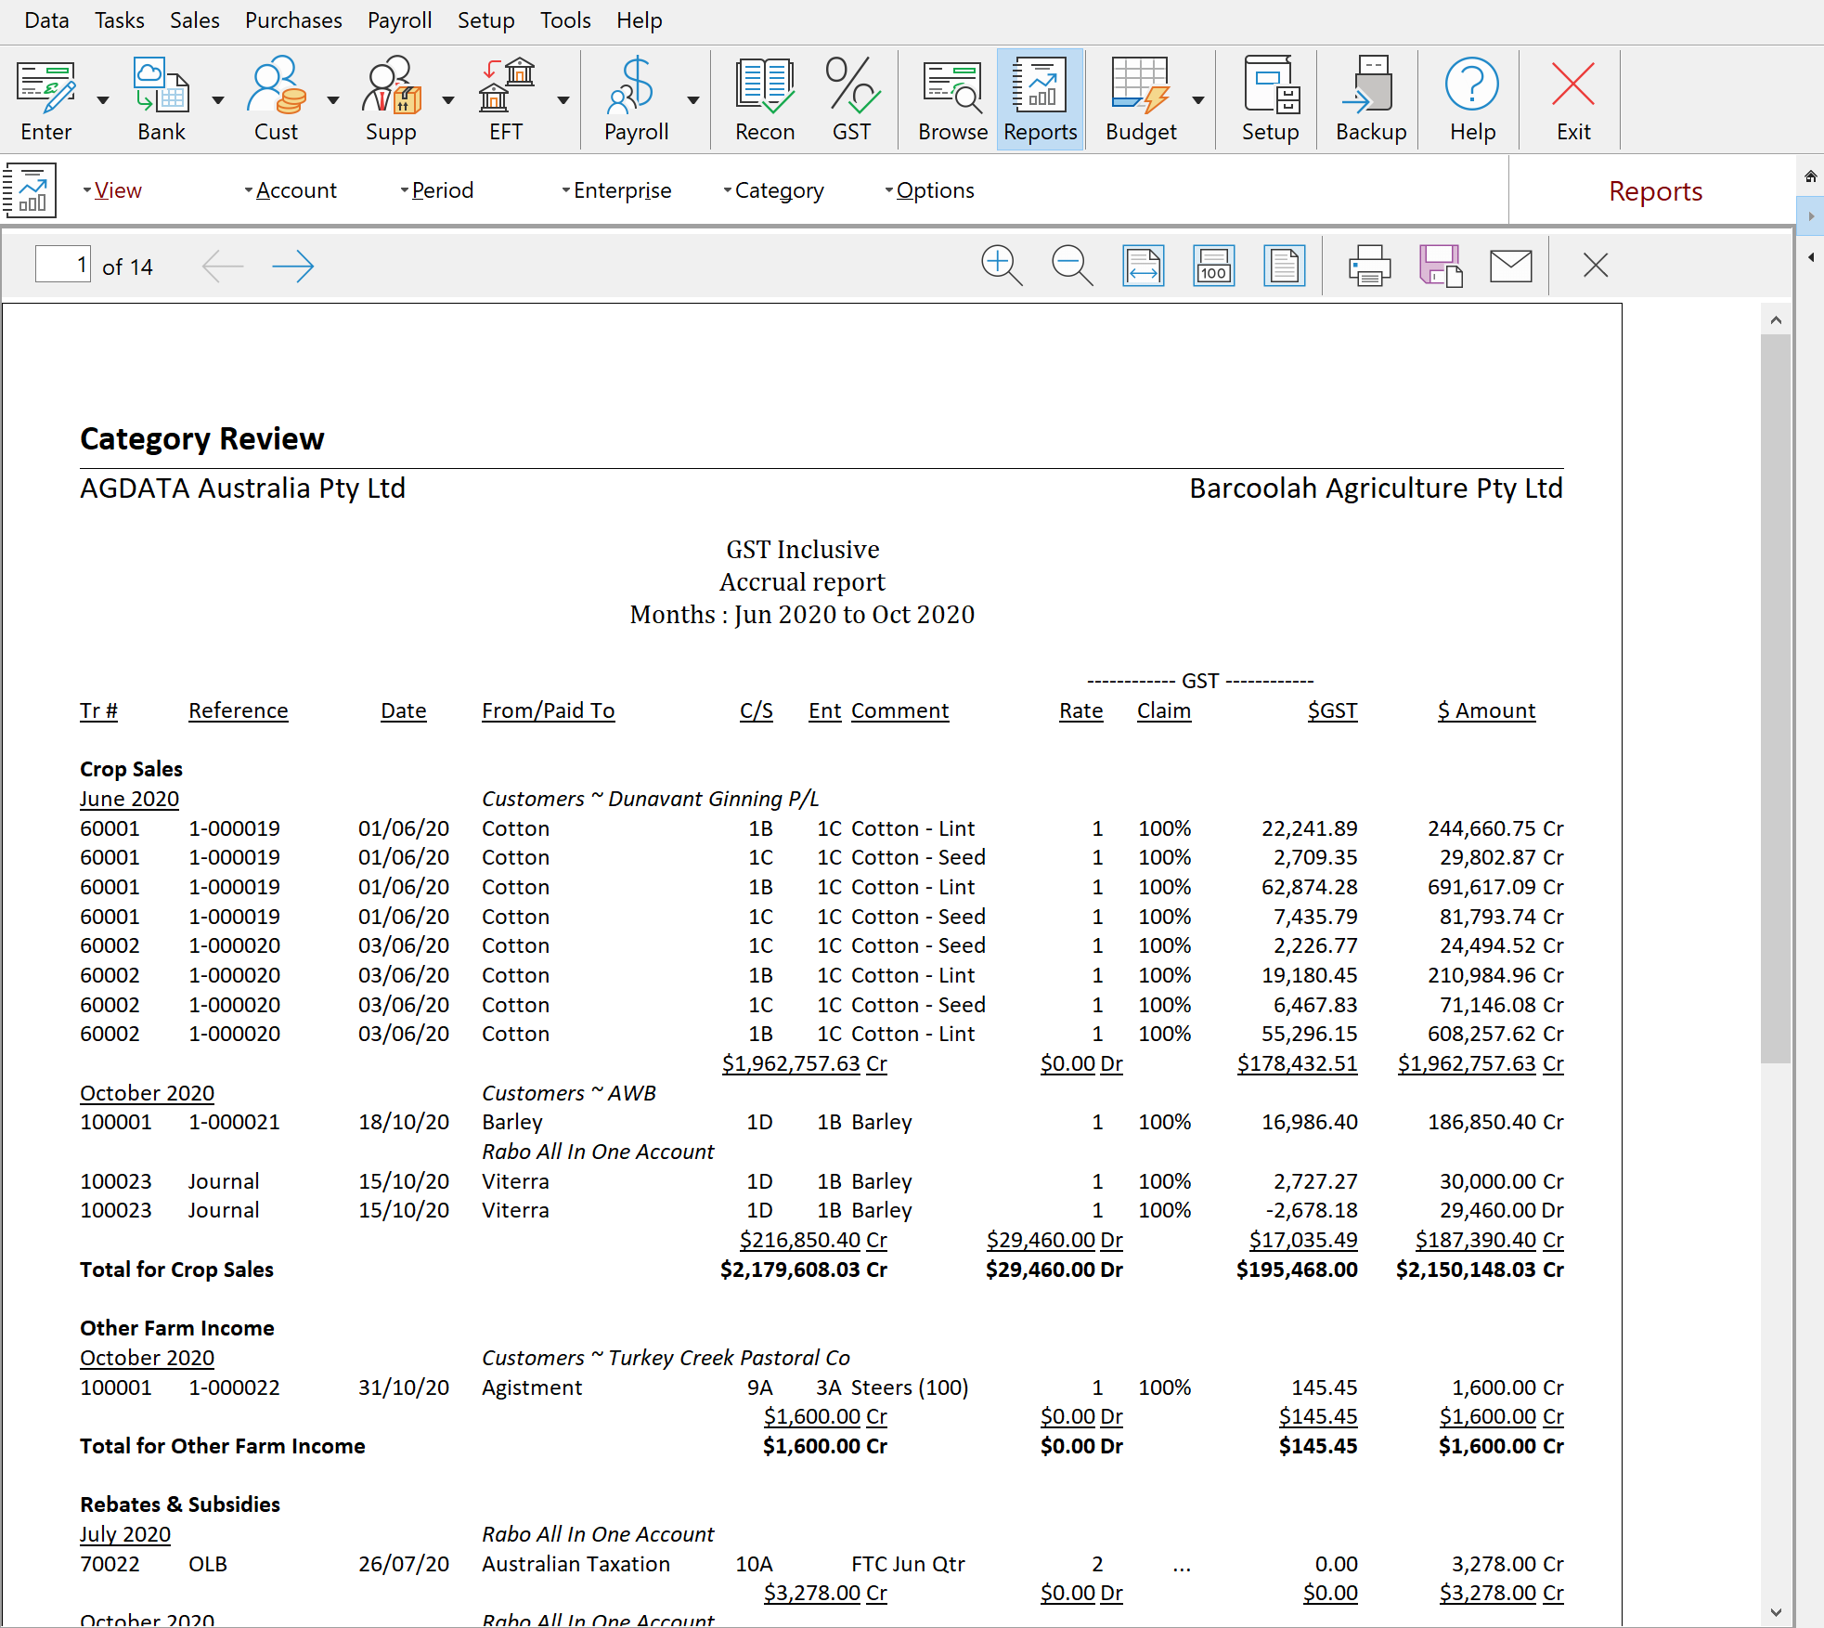This screenshot has height=1628, width=1824.
Task: Click the zoom in magnifier control
Action: tap(1003, 266)
